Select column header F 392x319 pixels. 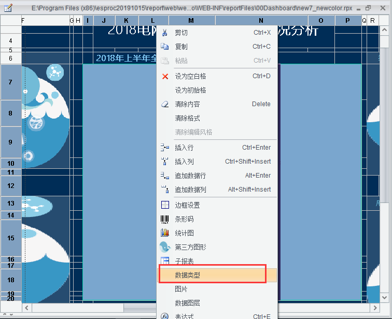[46, 21]
